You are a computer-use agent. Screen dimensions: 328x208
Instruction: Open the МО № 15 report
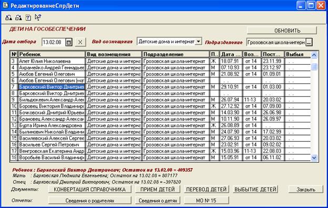click(206, 201)
